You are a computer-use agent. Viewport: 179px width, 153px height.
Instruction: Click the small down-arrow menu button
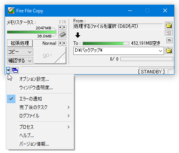[8, 70]
